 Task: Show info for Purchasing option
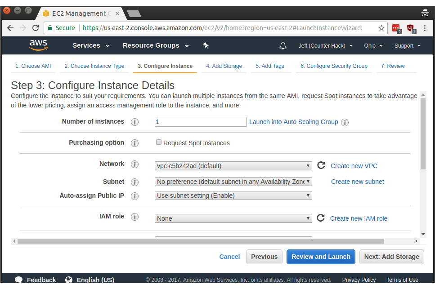pos(135,143)
